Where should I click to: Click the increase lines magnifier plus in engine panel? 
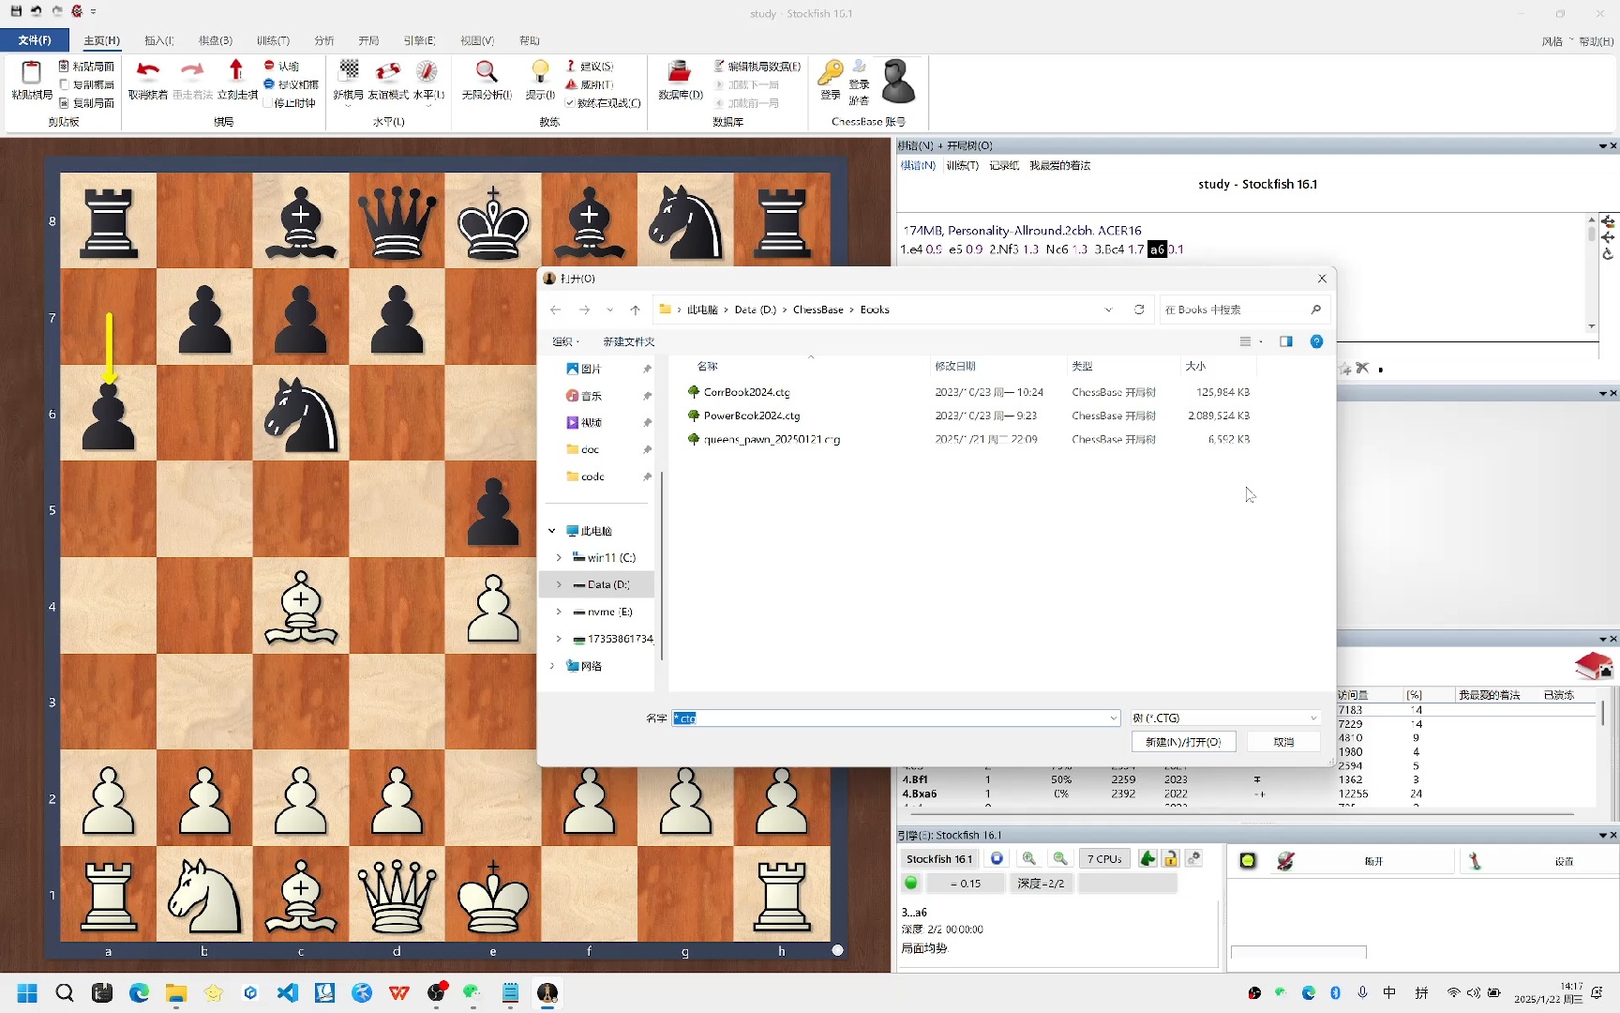[x=1029, y=858]
